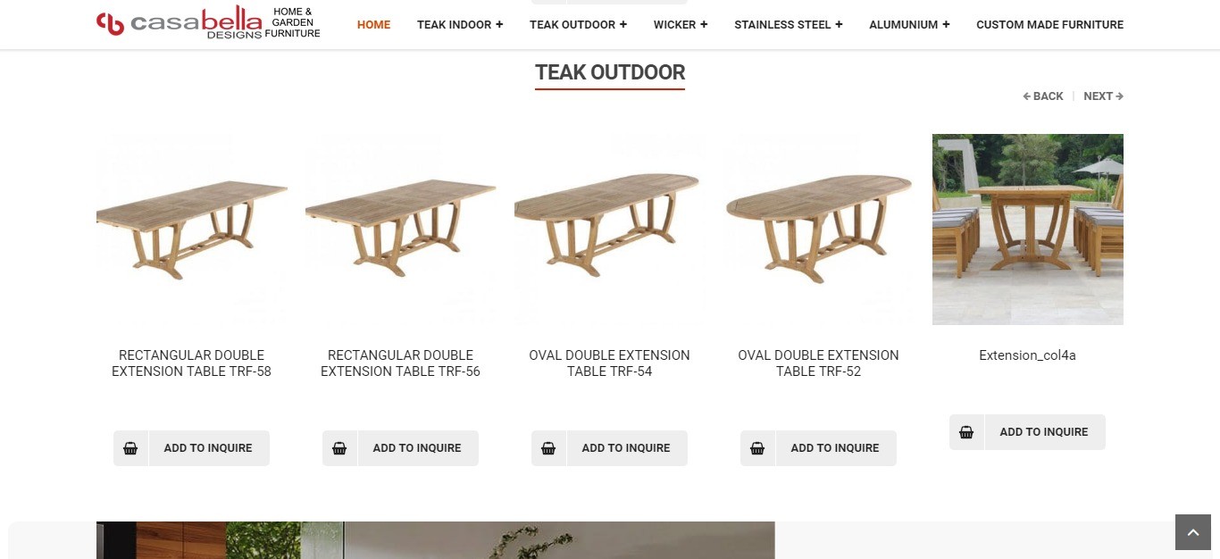The image size is (1220, 559).
Task: Go back in Teak Outdoor carousel
Action: tap(1043, 96)
